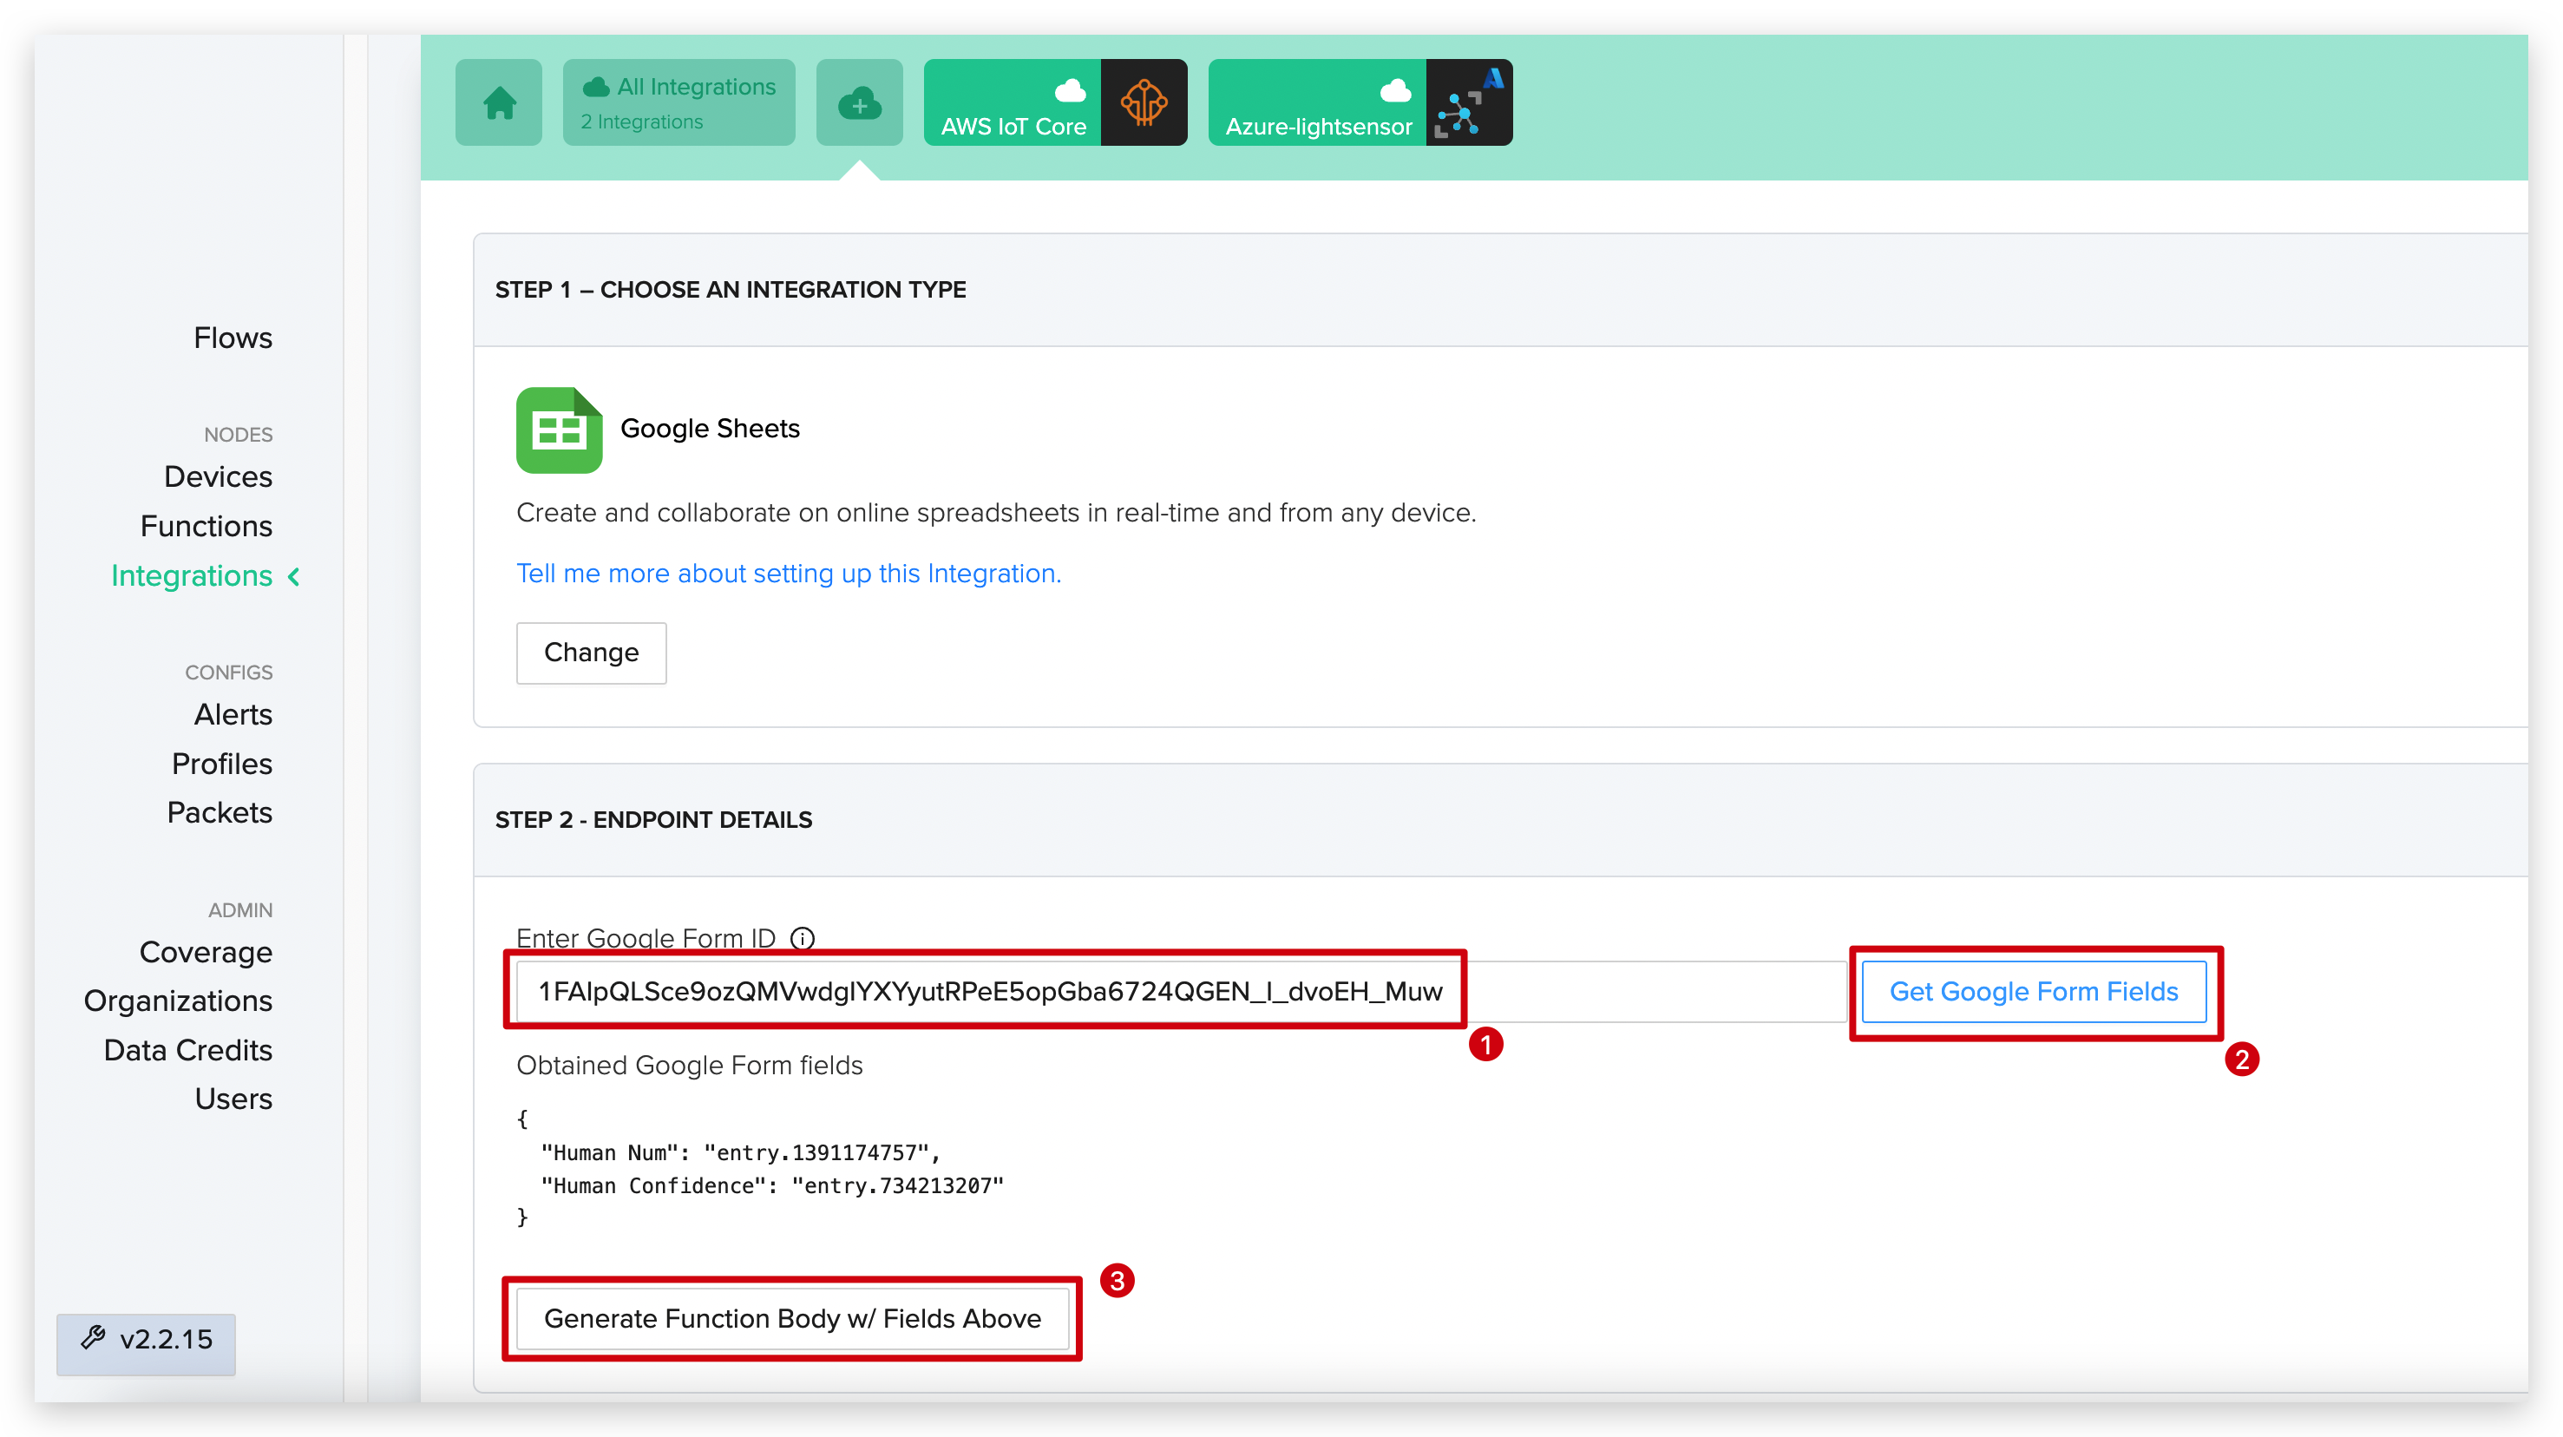
Task: Click the cloud icon on the AWS IoT Core tile
Action: (x=1071, y=90)
